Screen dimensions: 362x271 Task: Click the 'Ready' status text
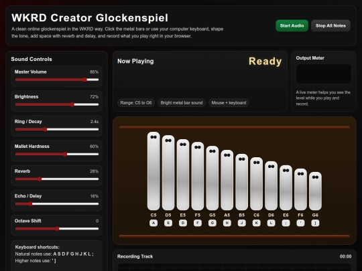265,62
